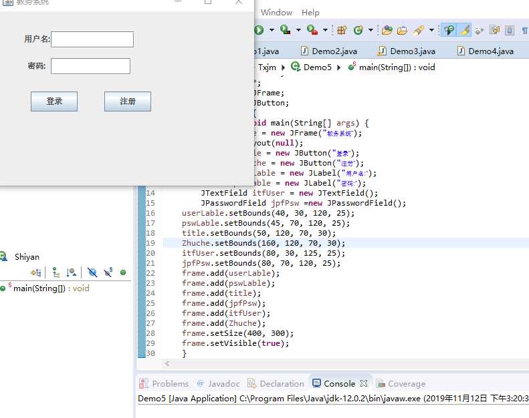529x418 pixels.
Task: Toggle the Breadcrumb icon in the toolbar
Action: pyautogui.click(x=449, y=30)
